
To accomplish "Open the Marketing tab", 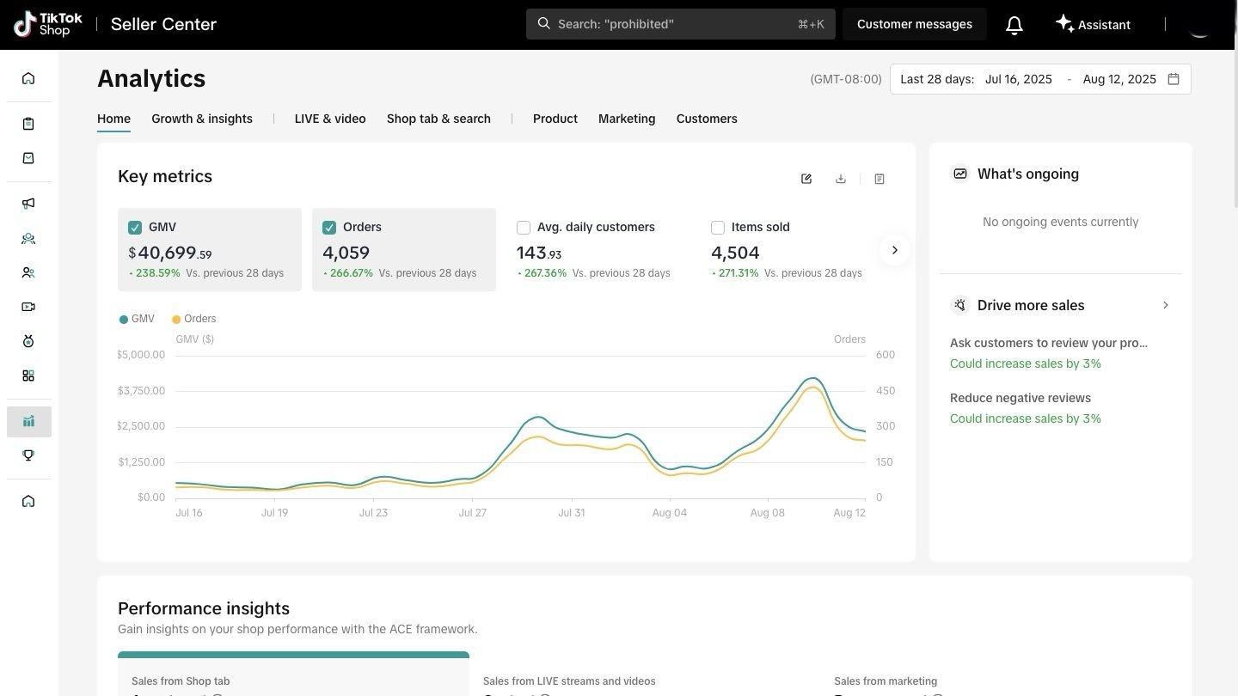I will (x=627, y=119).
